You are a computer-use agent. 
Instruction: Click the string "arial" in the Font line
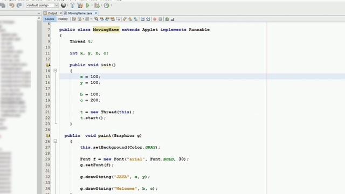pyautogui.click(x=136, y=159)
